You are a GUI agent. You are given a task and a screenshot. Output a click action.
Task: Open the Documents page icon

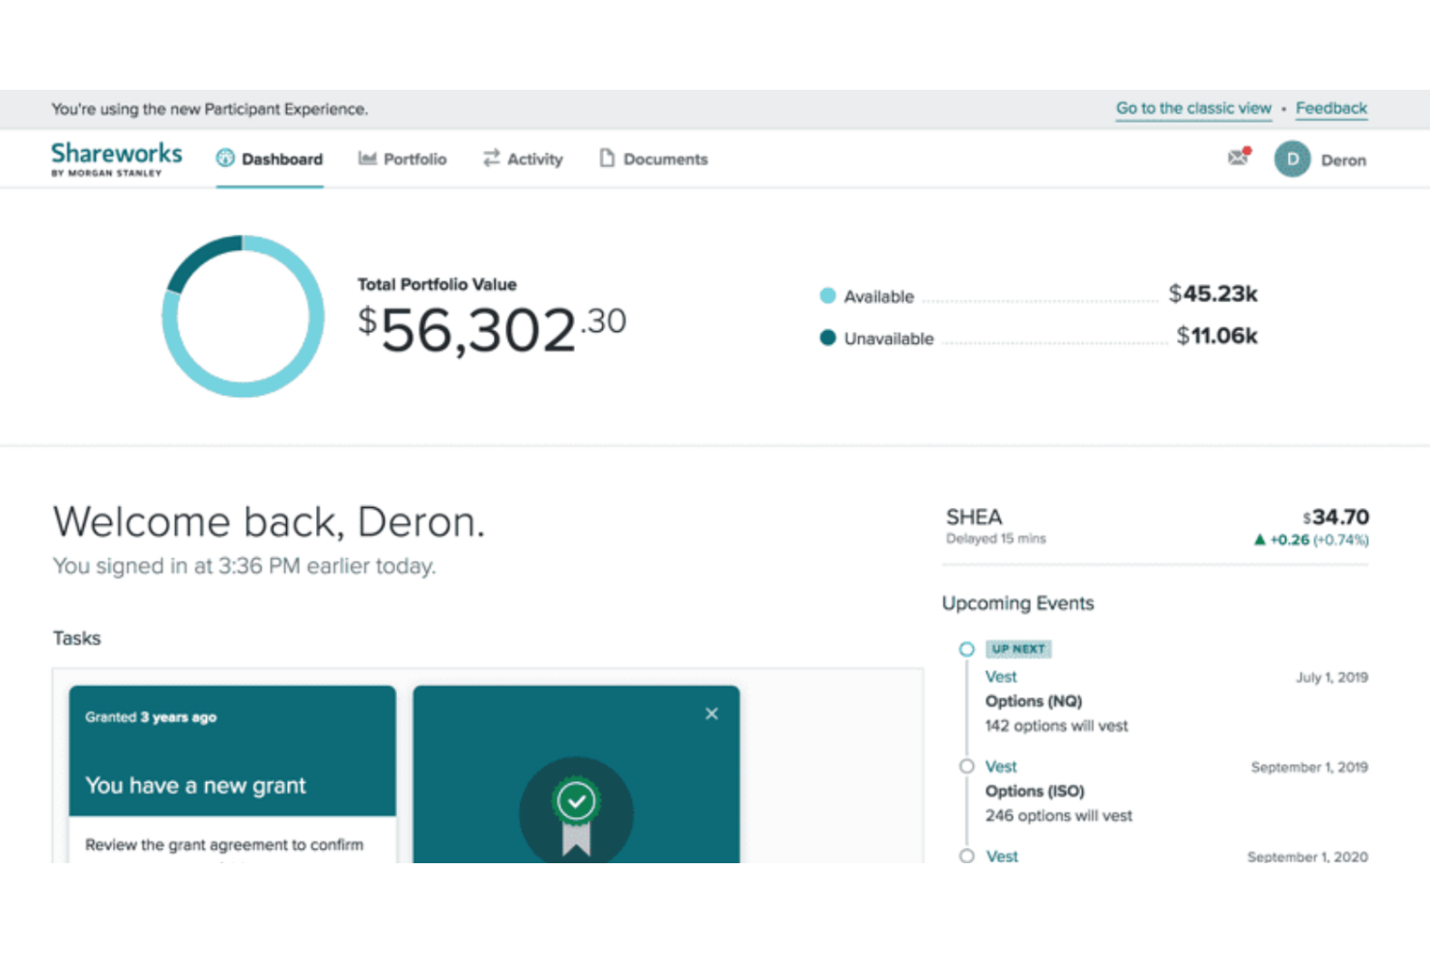tap(607, 158)
